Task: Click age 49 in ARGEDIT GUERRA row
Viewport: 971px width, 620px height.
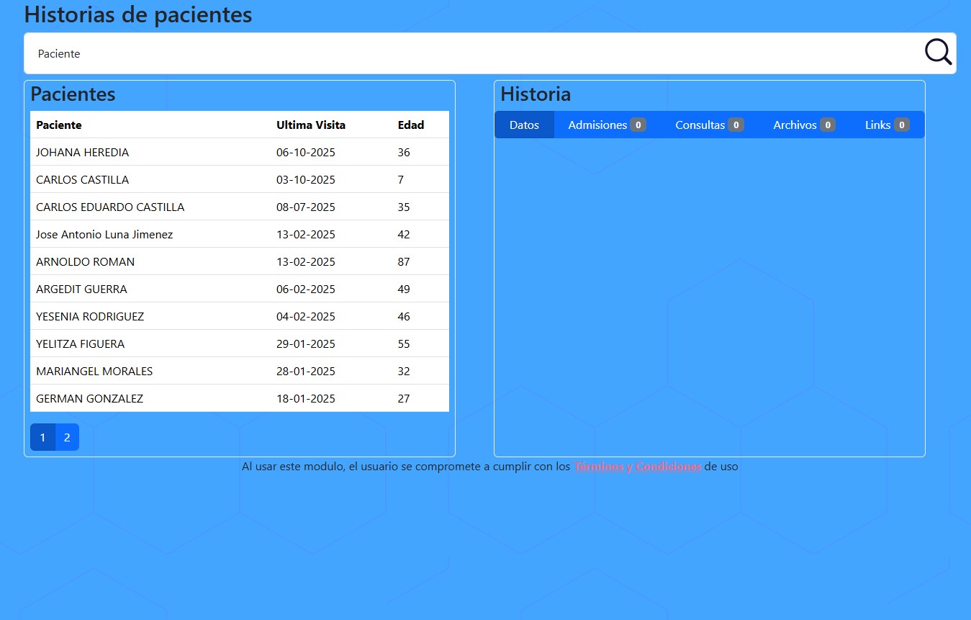Action: 404,289
